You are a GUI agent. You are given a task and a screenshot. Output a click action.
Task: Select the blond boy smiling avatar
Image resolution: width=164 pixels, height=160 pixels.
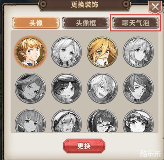(30, 52)
